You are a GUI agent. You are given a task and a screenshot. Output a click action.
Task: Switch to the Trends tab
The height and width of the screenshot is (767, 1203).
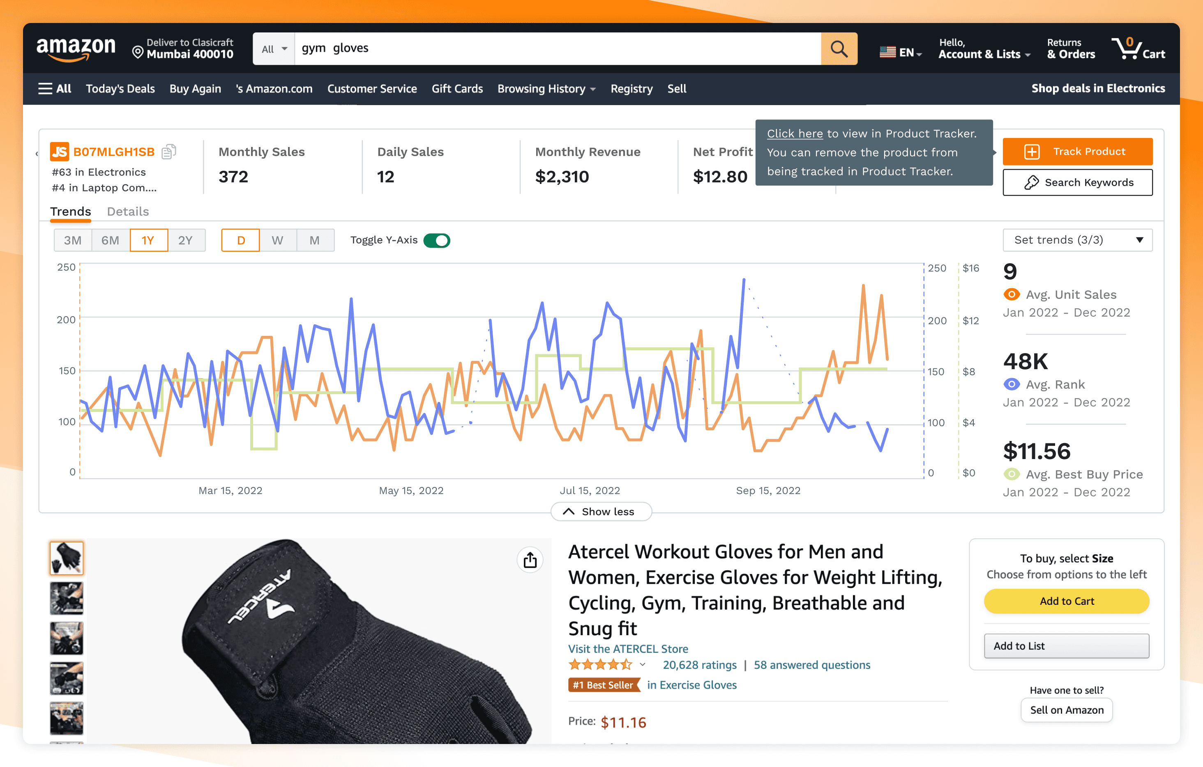click(70, 212)
